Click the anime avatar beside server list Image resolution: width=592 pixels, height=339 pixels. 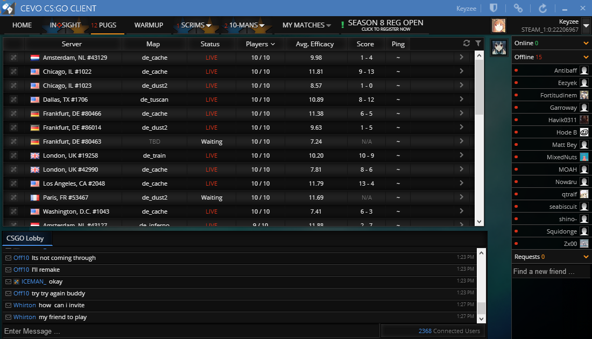pyautogui.click(x=499, y=47)
